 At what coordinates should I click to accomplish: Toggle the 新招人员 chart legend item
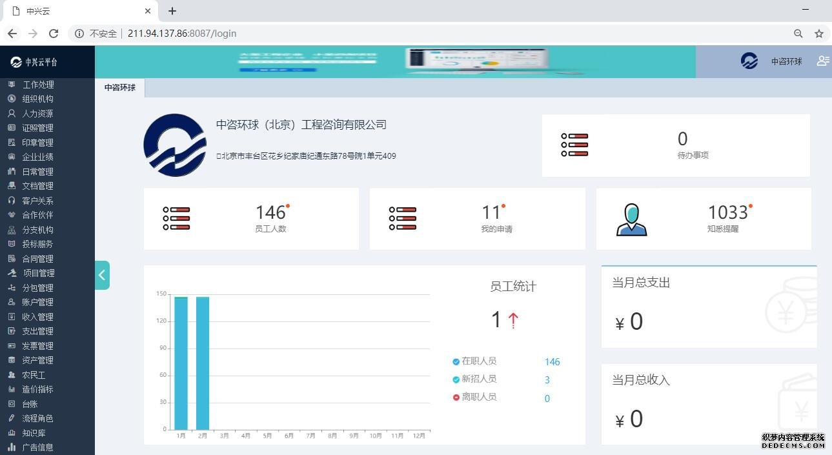(474, 379)
